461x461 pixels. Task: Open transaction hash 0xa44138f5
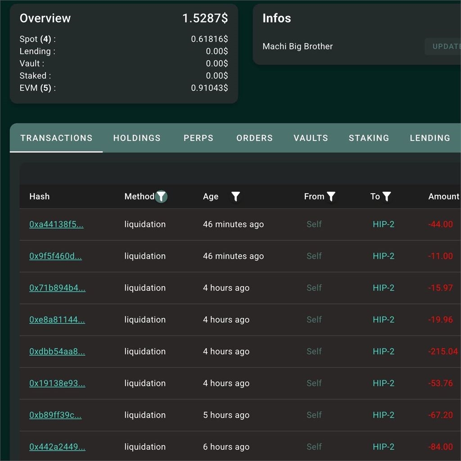tap(56, 224)
